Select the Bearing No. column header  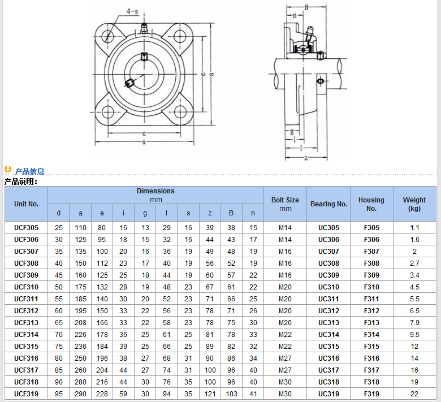click(328, 204)
